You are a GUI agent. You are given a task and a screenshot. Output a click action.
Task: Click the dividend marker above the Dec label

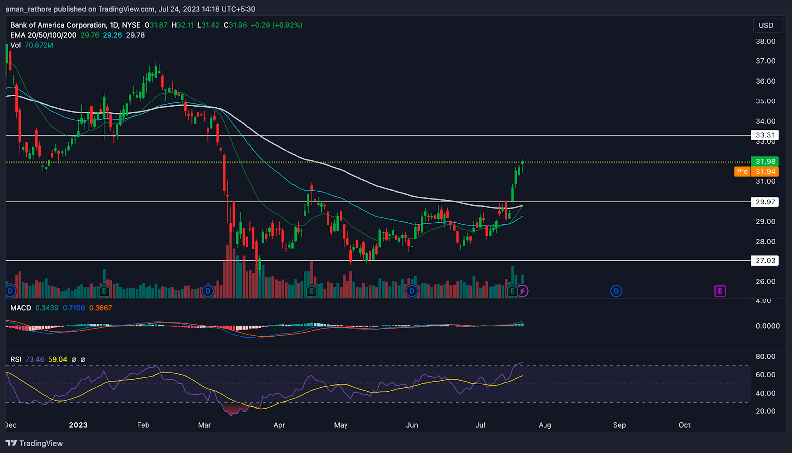coord(10,291)
